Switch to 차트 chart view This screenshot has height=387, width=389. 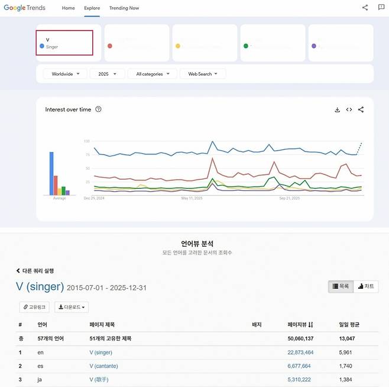pos(366,286)
